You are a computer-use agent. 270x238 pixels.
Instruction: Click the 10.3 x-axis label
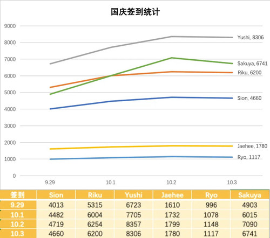coord(232,183)
